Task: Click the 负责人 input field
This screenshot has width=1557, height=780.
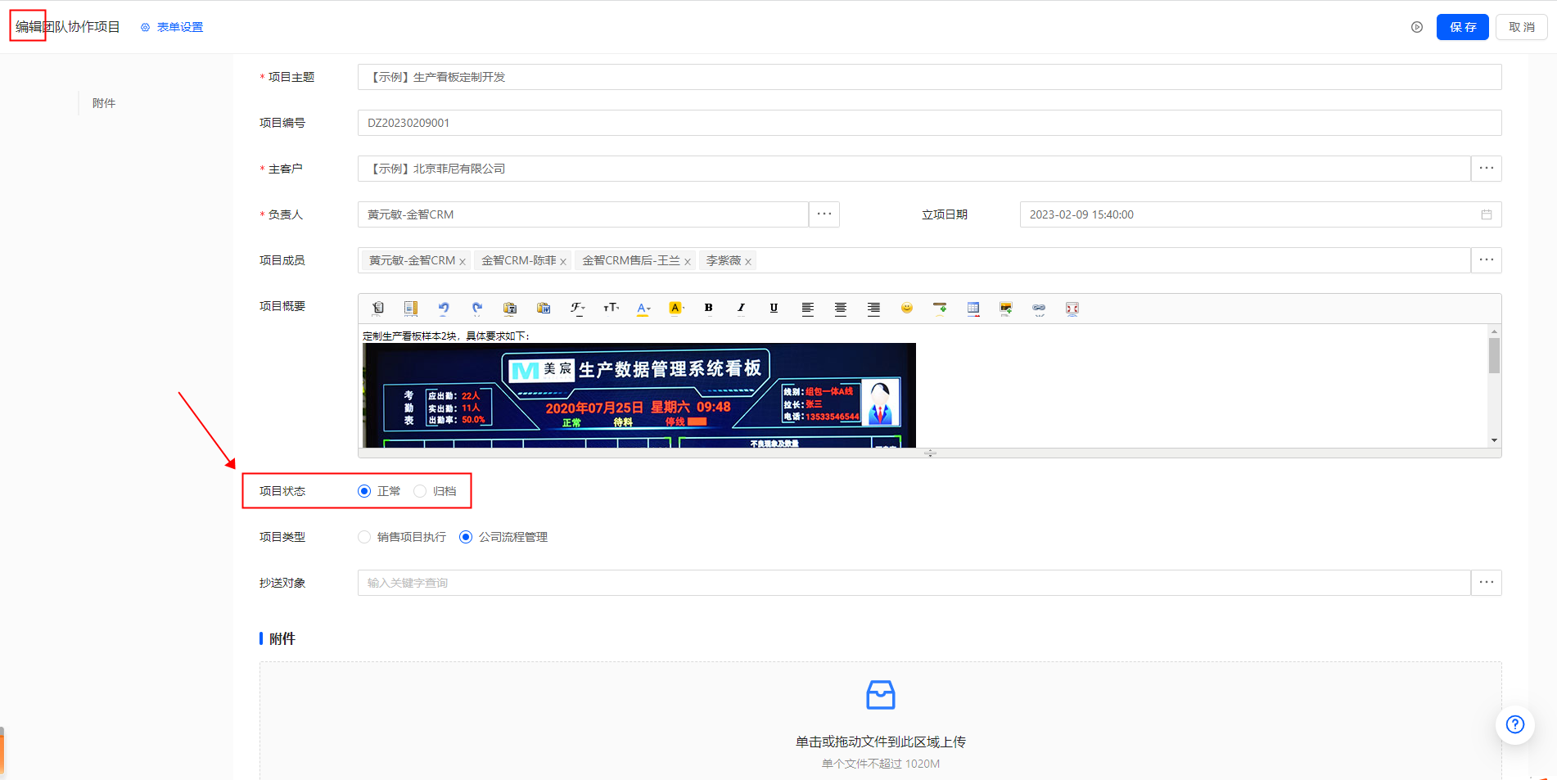Action: 584,214
